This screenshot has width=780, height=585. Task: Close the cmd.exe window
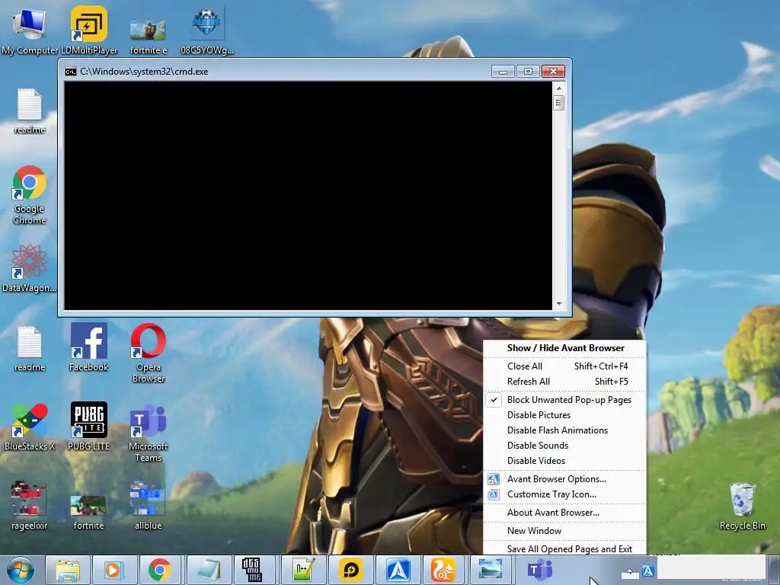[553, 72]
